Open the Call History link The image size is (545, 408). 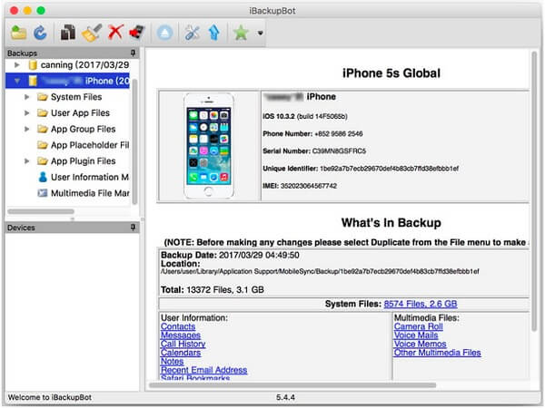(183, 344)
